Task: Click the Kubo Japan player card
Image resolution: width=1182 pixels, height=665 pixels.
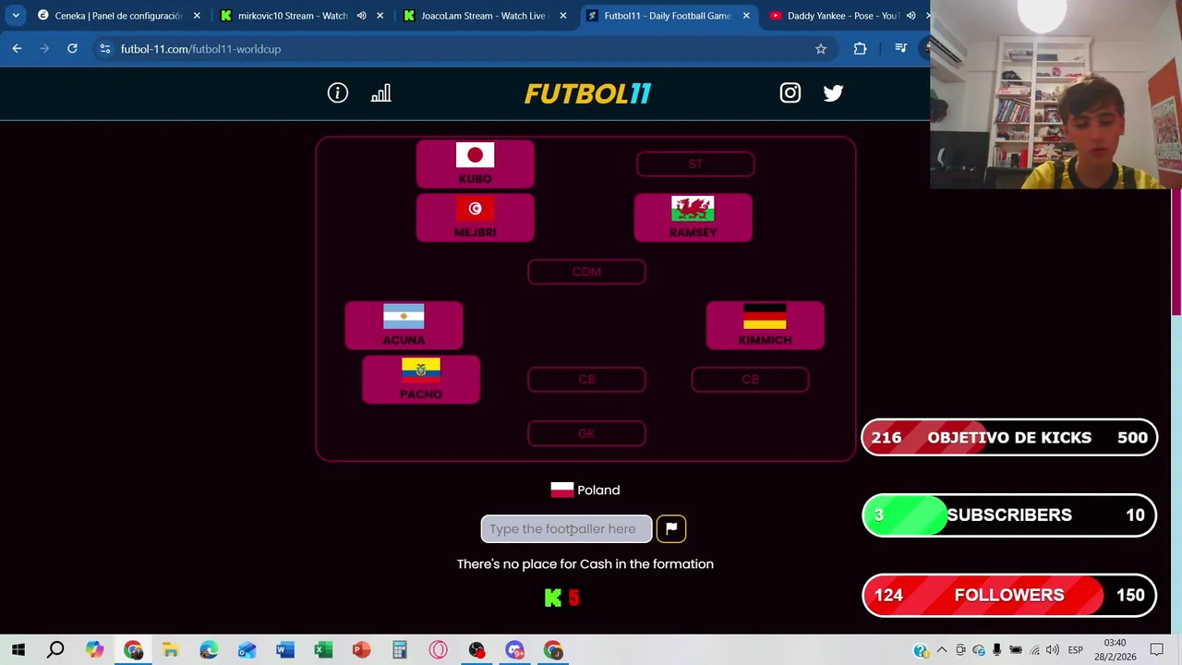Action: pyautogui.click(x=475, y=164)
